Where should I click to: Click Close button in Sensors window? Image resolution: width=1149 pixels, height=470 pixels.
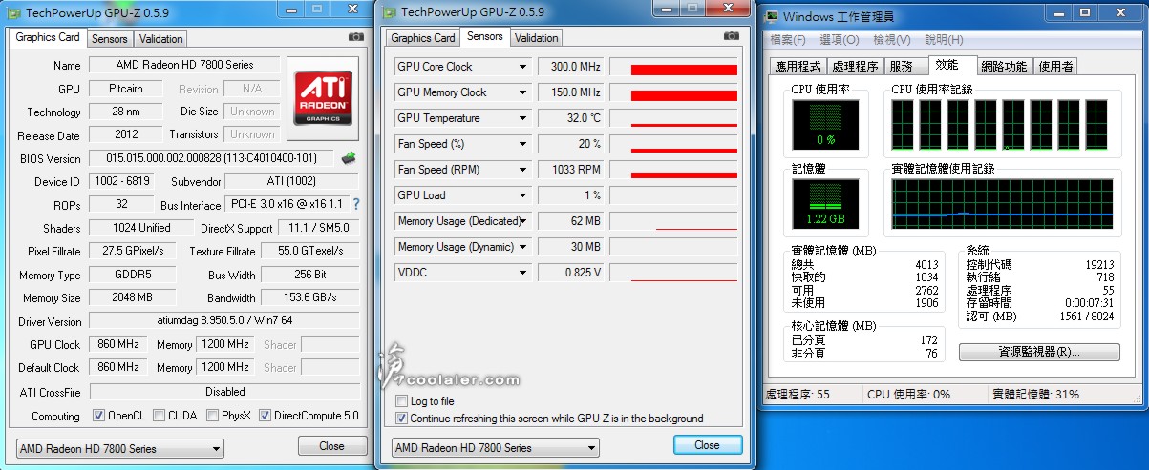click(x=707, y=445)
